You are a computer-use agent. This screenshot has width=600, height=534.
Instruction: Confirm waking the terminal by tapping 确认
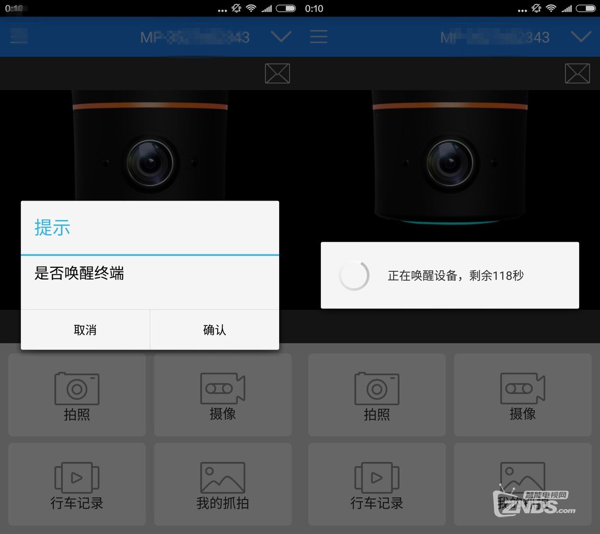pyautogui.click(x=214, y=330)
